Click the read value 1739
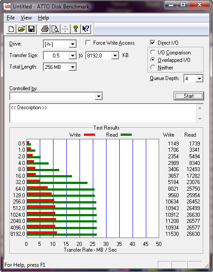Screen dimensions: 213x272 coord(194,143)
